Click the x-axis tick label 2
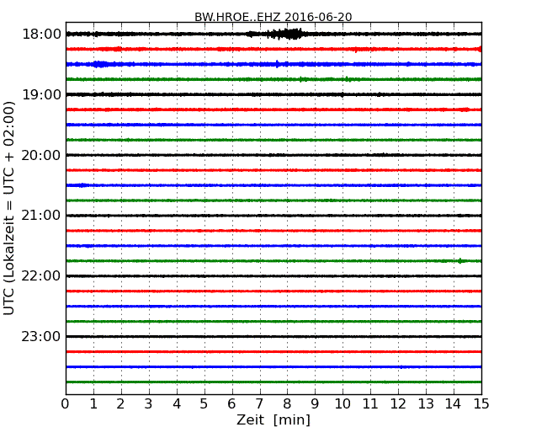 [121, 404]
